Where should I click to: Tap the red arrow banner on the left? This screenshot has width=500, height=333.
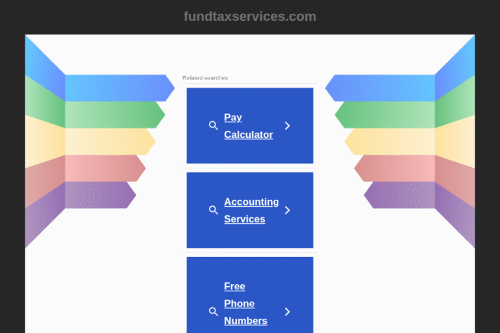tap(103, 168)
